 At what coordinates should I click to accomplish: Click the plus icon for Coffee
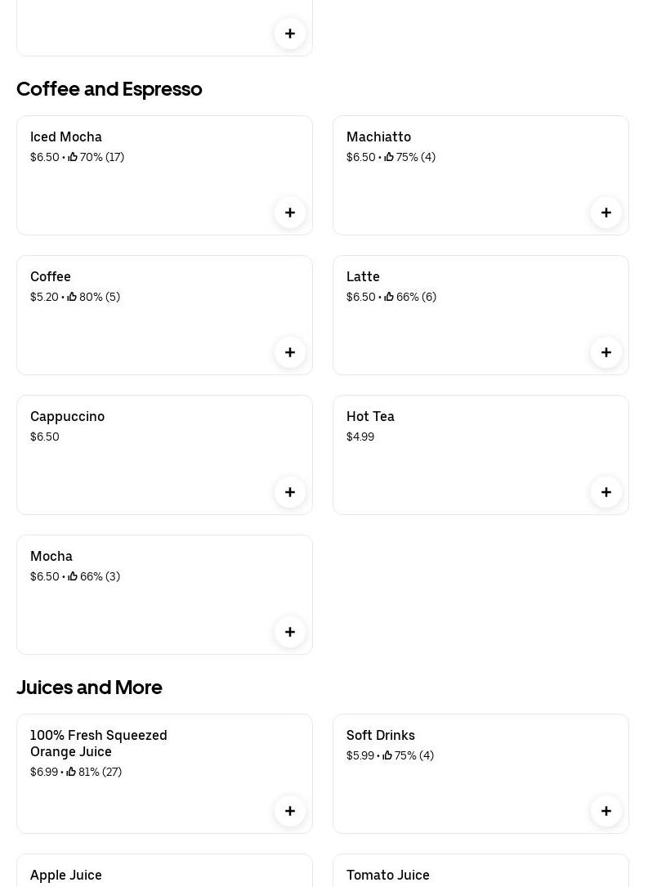coord(290,352)
